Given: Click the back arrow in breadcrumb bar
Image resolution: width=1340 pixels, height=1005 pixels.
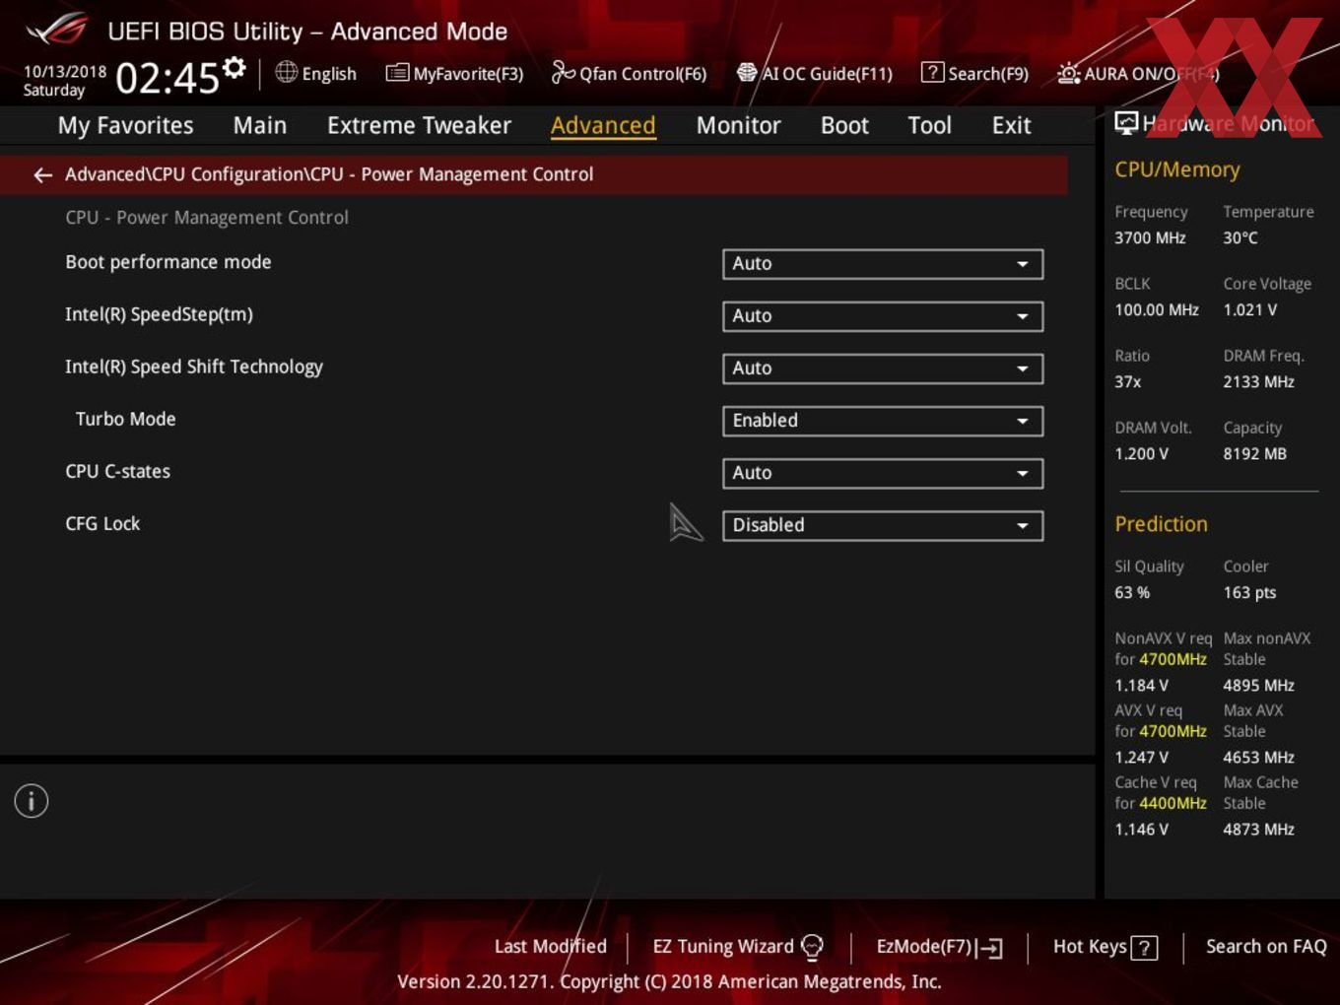Looking at the screenshot, I should pyautogui.click(x=42, y=174).
